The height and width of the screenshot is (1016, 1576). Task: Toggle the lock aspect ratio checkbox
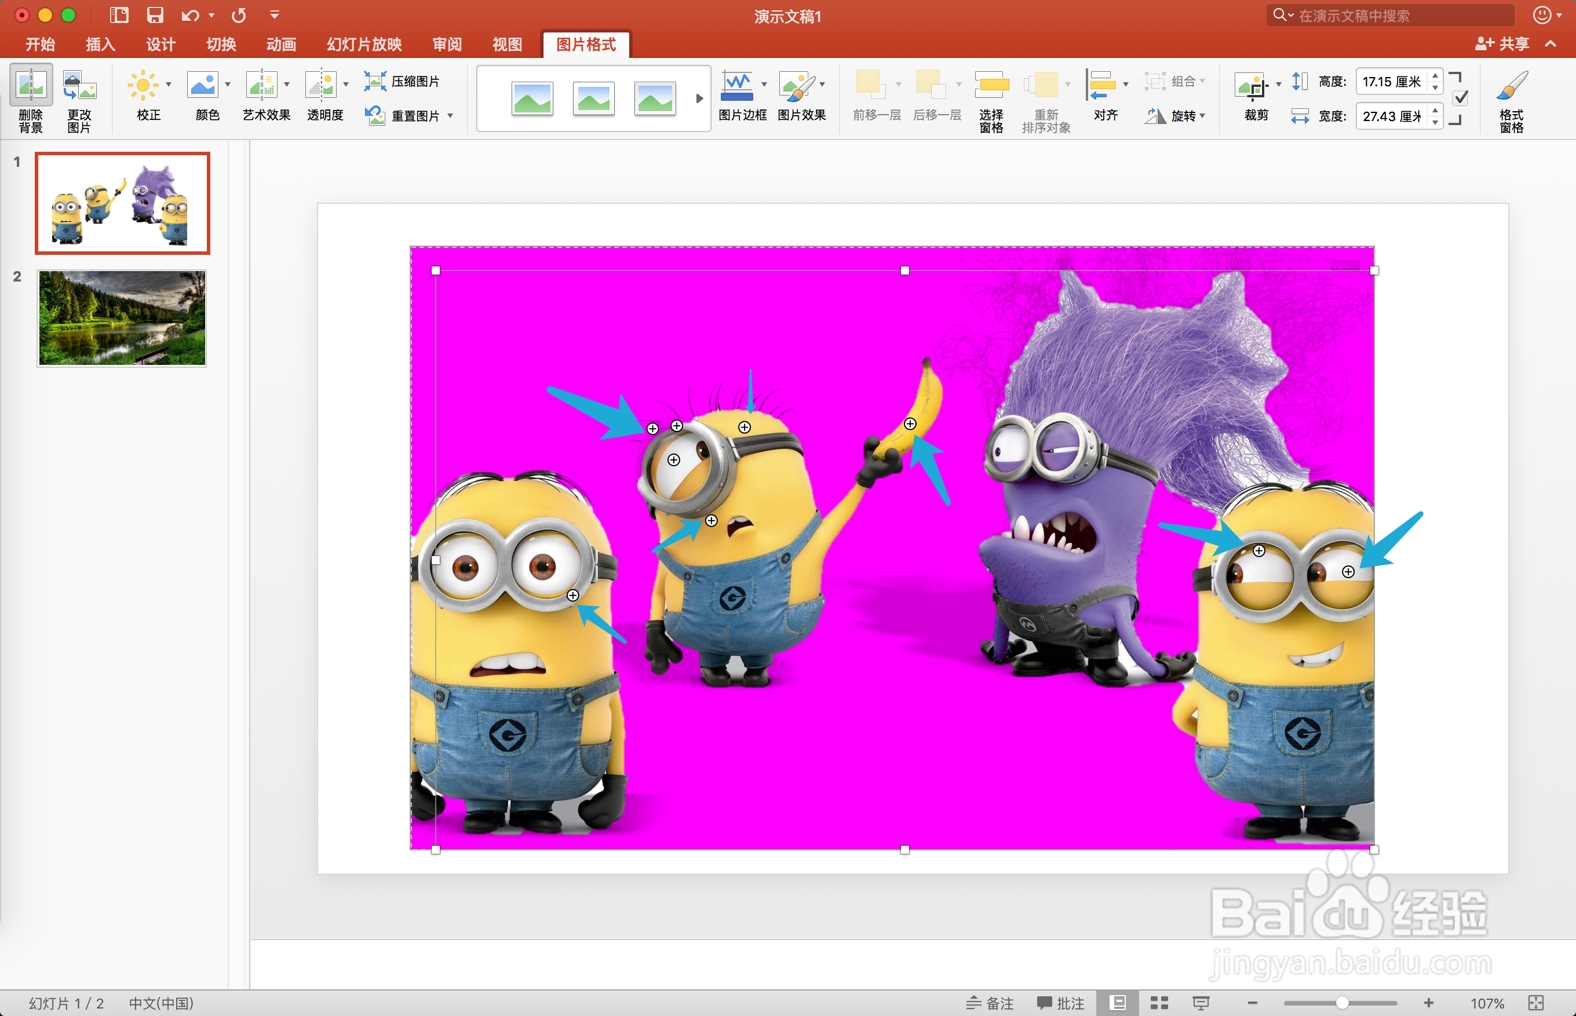pos(1461,98)
